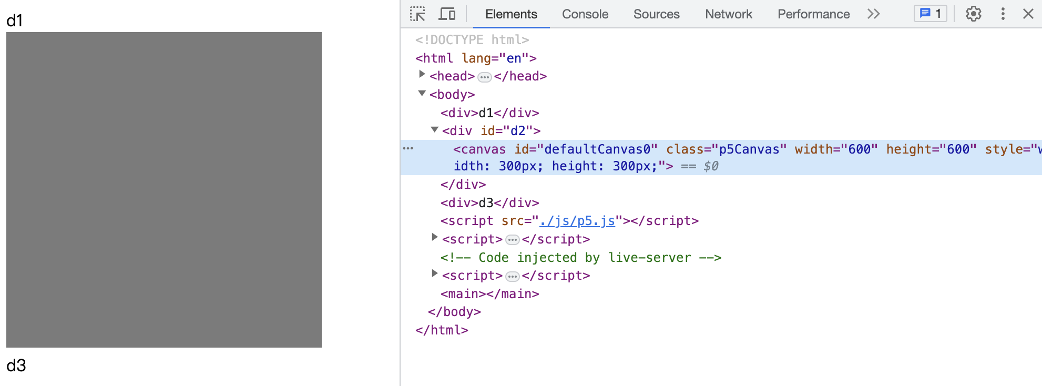Image resolution: width=1042 pixels, height=386 pixels.
Task: Show collapsed head contents ellipsis
Action: 485,77
